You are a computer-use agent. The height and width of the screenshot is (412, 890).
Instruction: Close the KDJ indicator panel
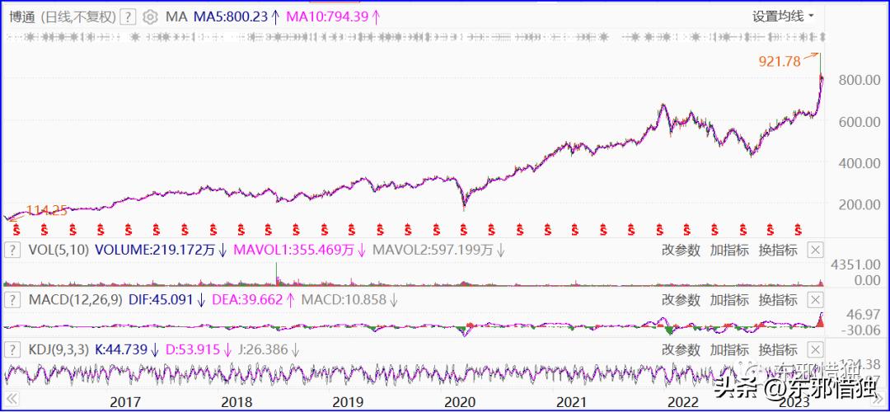click(815, 349)
